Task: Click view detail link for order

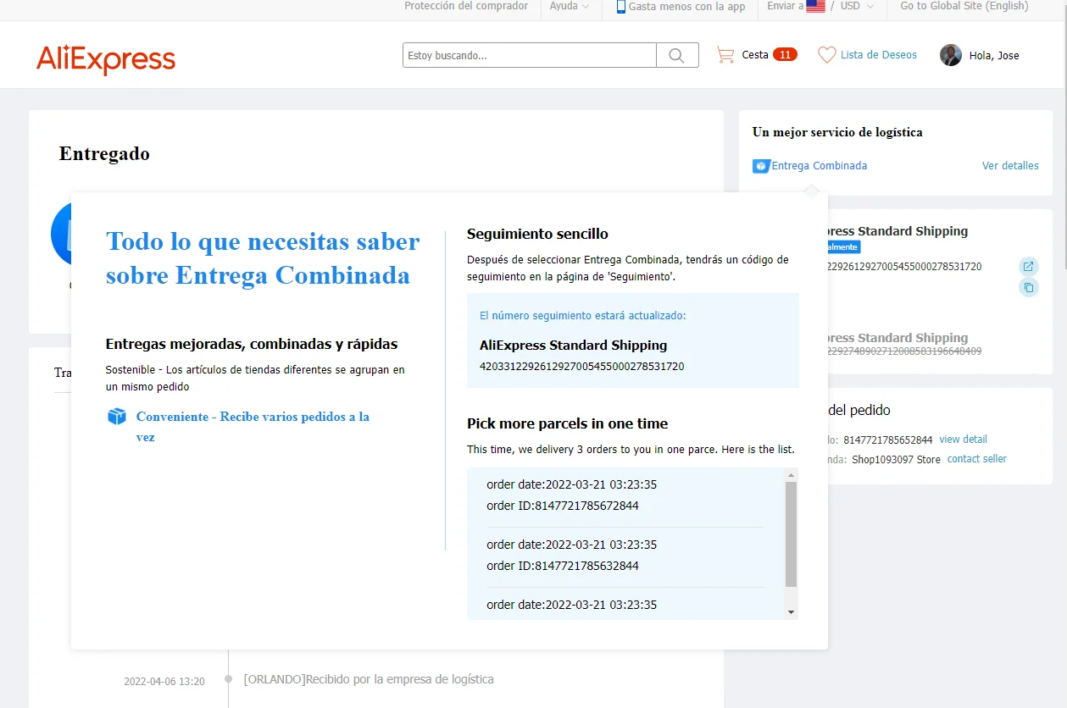Action: pyautogui.click(x=963, y=440)
